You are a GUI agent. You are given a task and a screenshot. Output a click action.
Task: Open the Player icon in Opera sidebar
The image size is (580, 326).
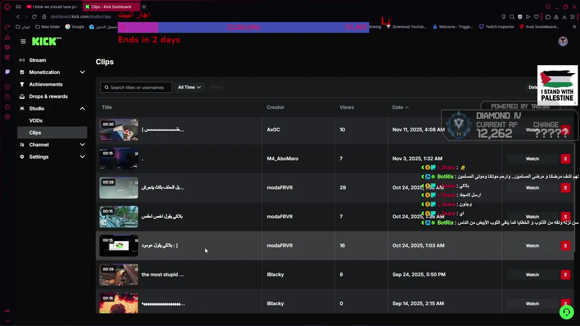(7, 86)
